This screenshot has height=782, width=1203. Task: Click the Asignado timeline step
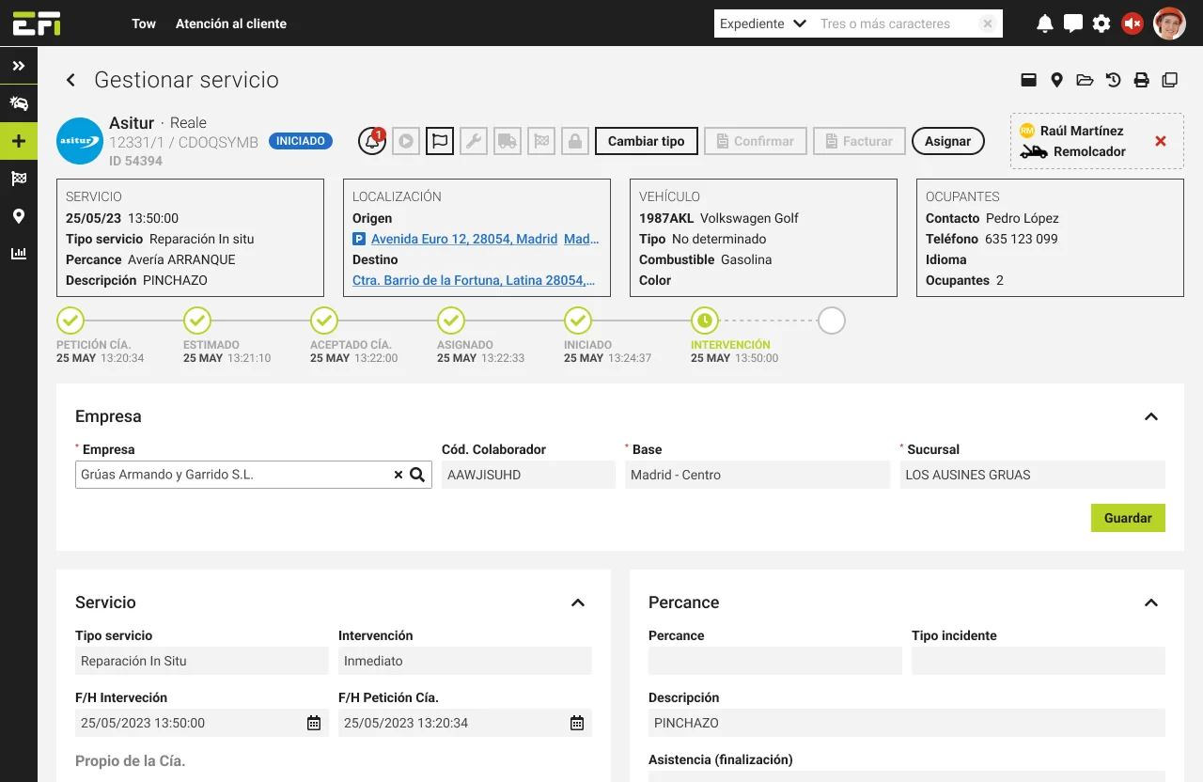pos(451,321)
